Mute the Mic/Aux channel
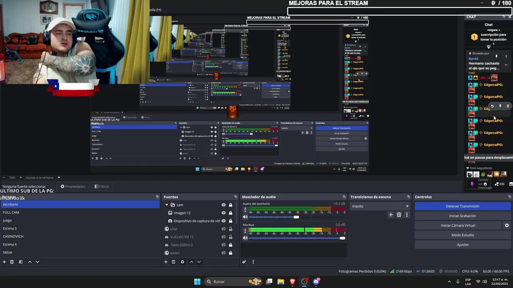The width and height of the screenshot is (513, 288). [245, 238]
